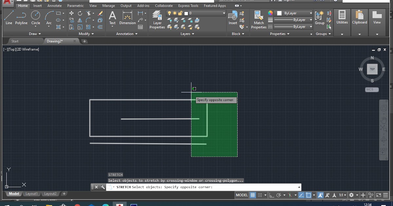Select the Line tool
The width and height of the screenshot is (393, 206).
pyautogui.click(x=9, y=17)
